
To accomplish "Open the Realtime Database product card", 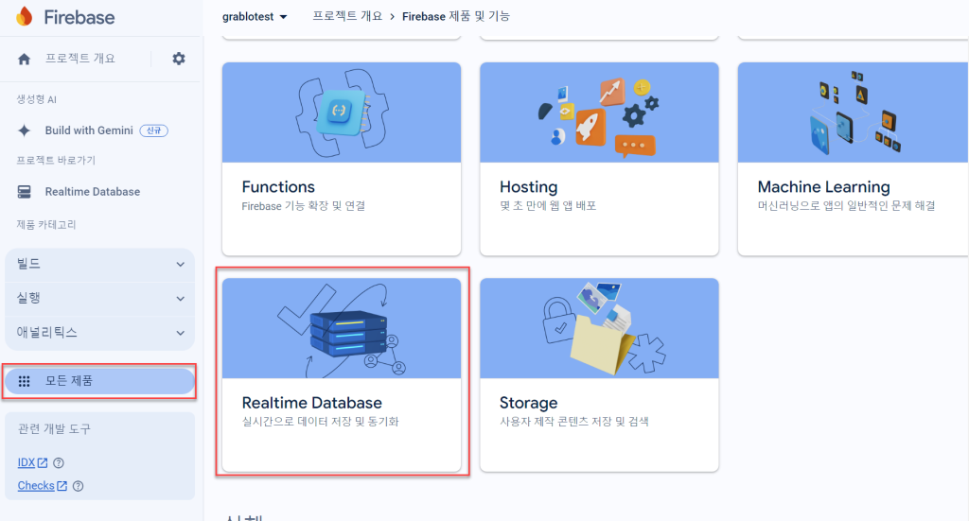I will 341,374.
